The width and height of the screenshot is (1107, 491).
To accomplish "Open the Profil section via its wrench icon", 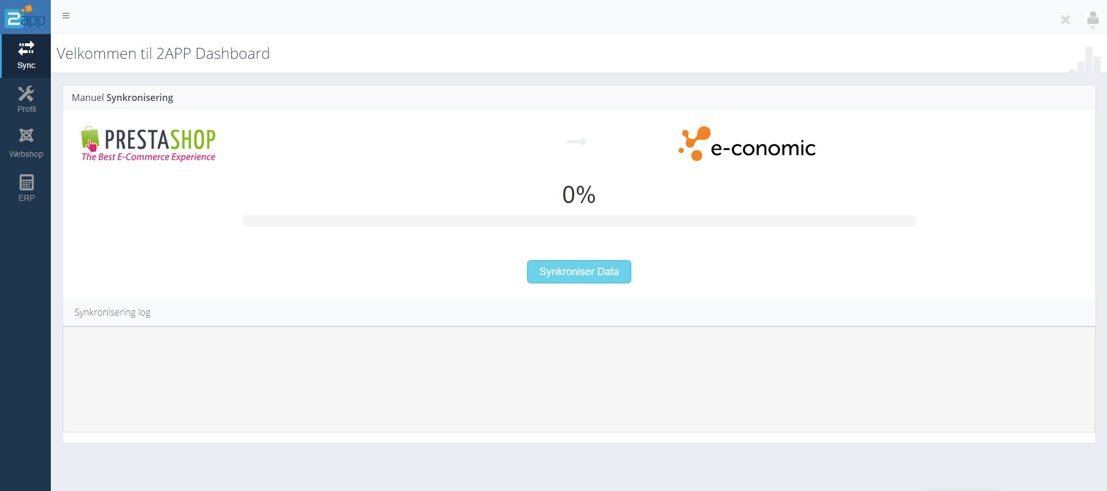I will 26,98.
